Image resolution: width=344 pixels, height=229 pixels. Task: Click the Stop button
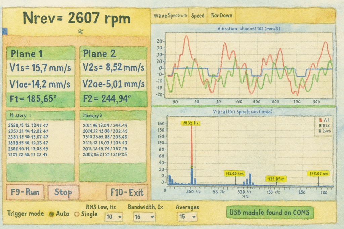pyautogui.click(x=63, y=192)
